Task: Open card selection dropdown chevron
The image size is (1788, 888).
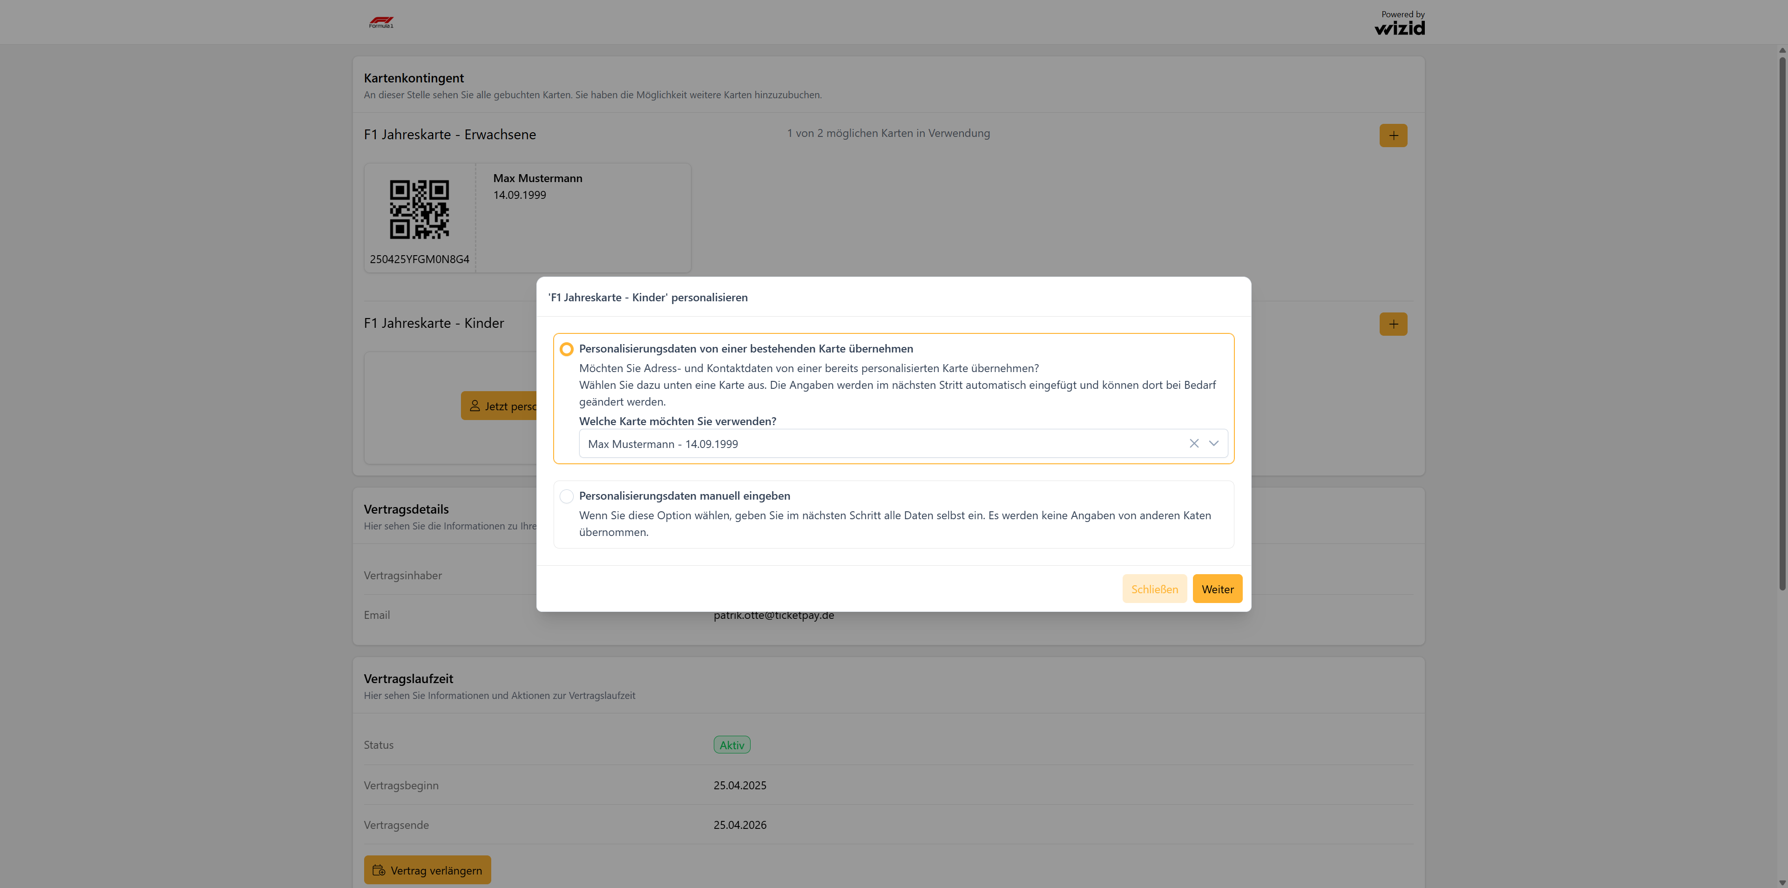Action: coord(1213,444)
